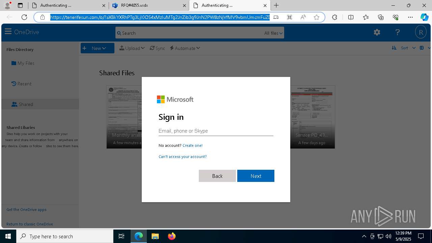
Task: Open the volume control in system tray
Action: 388,236
